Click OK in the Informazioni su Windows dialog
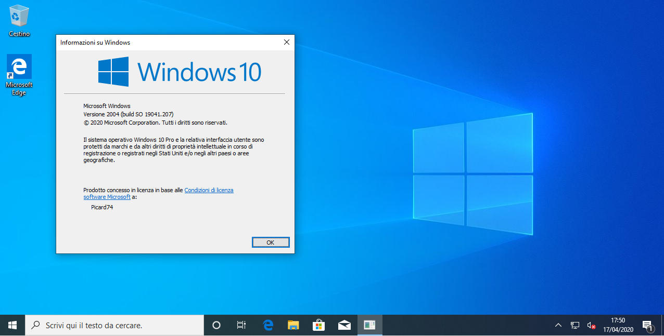This screenshot has height=336, width=664. (271, 243)
